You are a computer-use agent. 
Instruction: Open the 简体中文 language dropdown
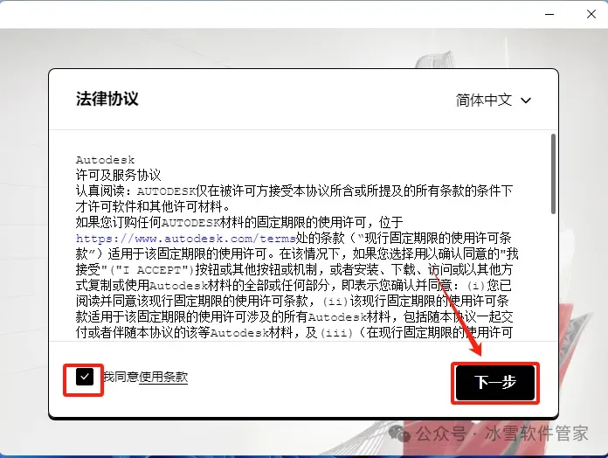494,100
